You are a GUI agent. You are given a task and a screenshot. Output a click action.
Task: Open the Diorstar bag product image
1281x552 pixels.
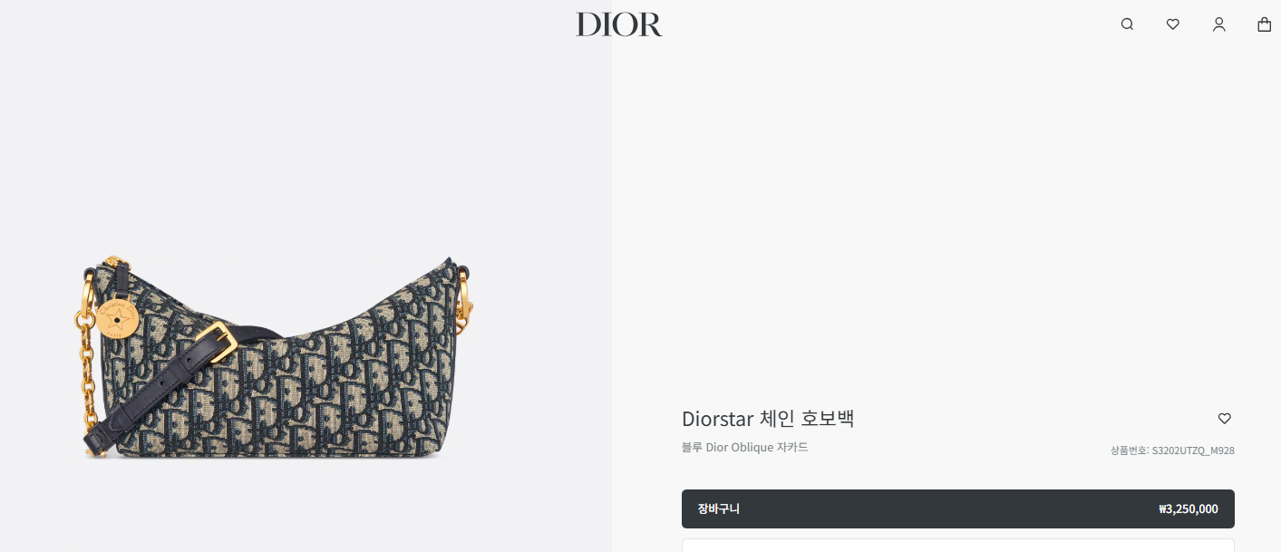click(x=274, y=358)
